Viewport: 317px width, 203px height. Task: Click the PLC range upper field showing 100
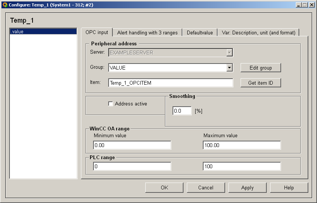(242, 166)
